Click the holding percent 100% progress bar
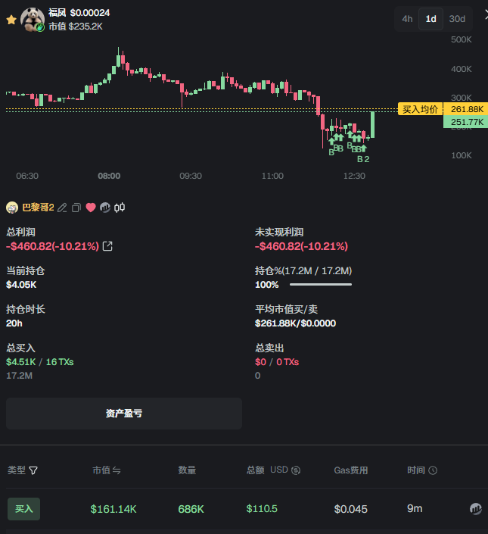The width and height of the screenshot is (488, 534). click(321, 284)
